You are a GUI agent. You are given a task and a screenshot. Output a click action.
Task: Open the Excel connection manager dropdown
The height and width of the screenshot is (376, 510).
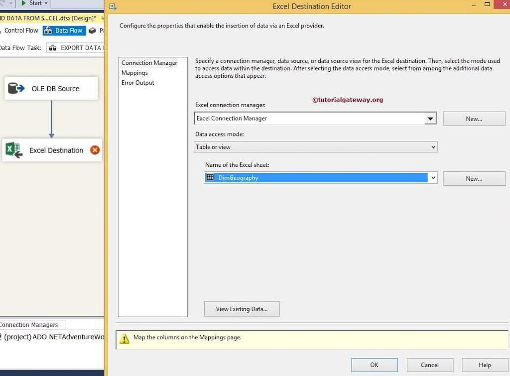click(x=430, y=118)
